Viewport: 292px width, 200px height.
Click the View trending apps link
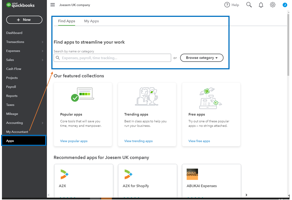[138, 141]
